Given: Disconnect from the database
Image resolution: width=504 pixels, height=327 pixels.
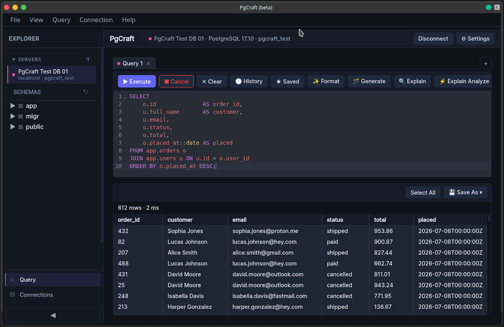Looking at the screenshot, I should pos(433,39).
